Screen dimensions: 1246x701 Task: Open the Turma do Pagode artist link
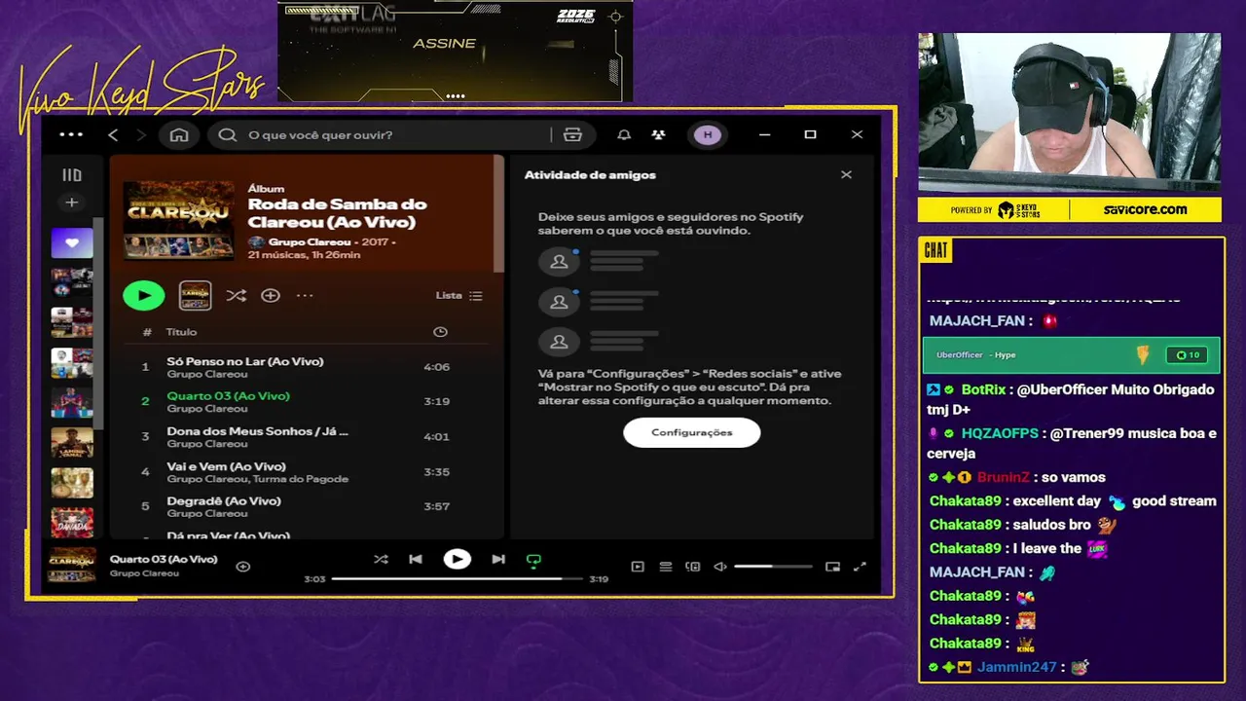click(301, 479)
